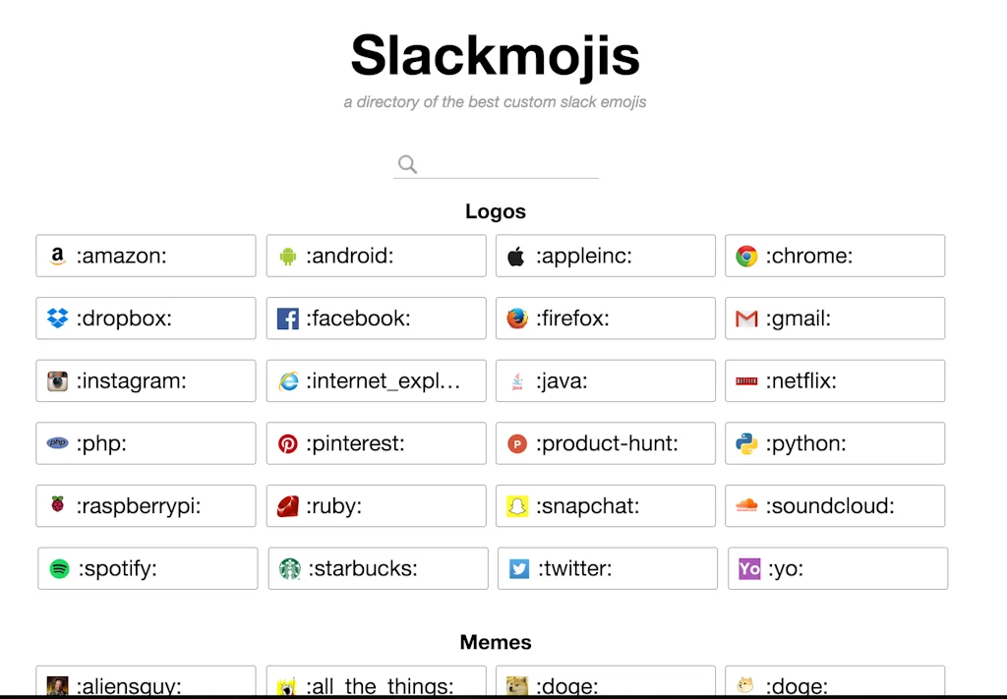Click the Gmail emoji icon
The height and width of the screenshot is (699, 1007).
pyautogui.click(x=746, y=318)
